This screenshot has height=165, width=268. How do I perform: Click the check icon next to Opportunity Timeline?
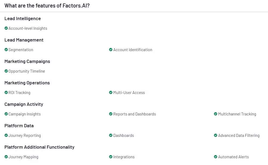tap(6, 71)
